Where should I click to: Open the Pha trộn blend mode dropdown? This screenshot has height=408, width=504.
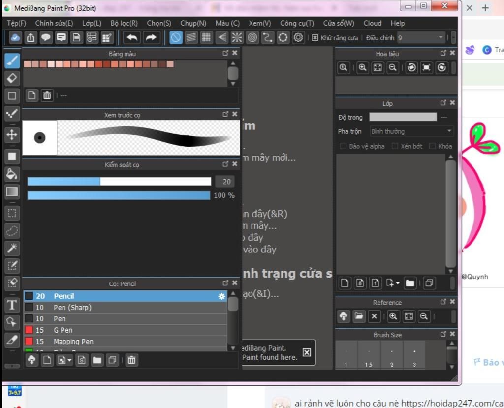pyautogui.click(x=411, y=131)
